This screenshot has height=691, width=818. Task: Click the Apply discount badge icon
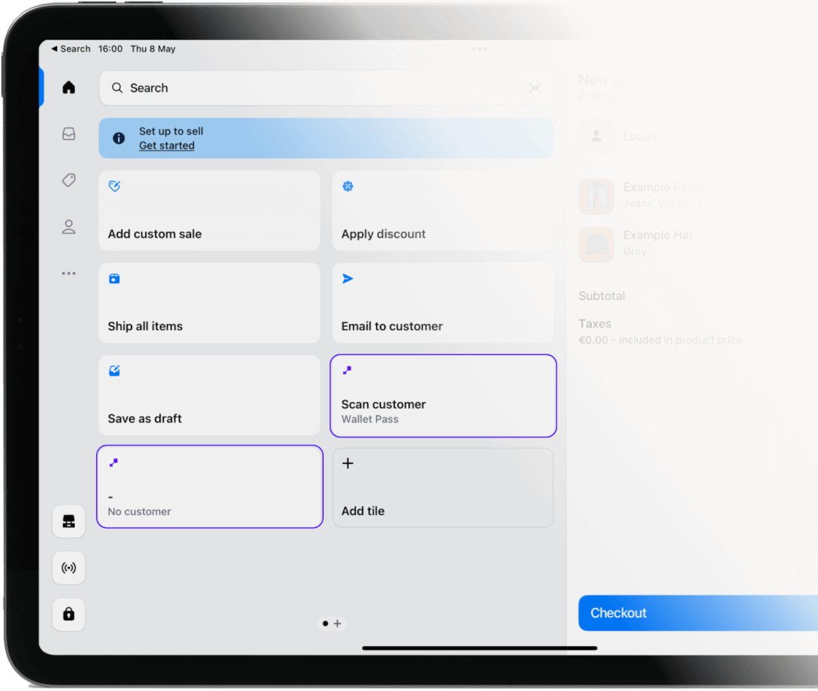pyautogui.click(x=348, y=186)
